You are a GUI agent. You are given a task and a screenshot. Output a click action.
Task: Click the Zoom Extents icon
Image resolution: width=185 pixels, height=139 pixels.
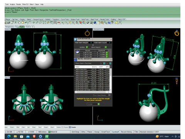44,22
